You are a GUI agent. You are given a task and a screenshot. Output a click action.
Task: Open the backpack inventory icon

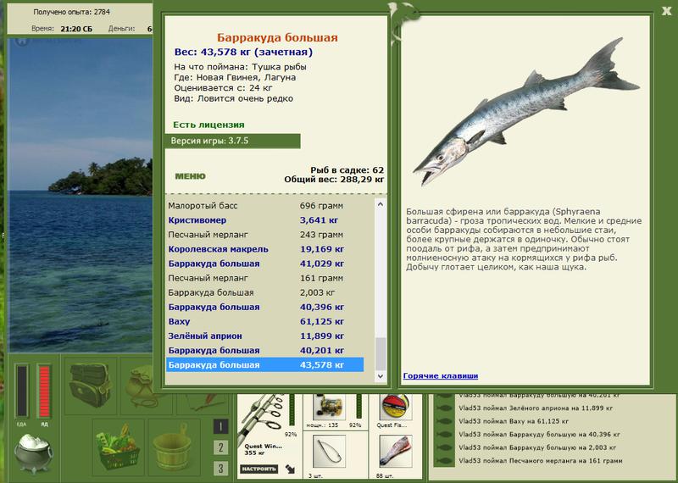click(91, 386)
